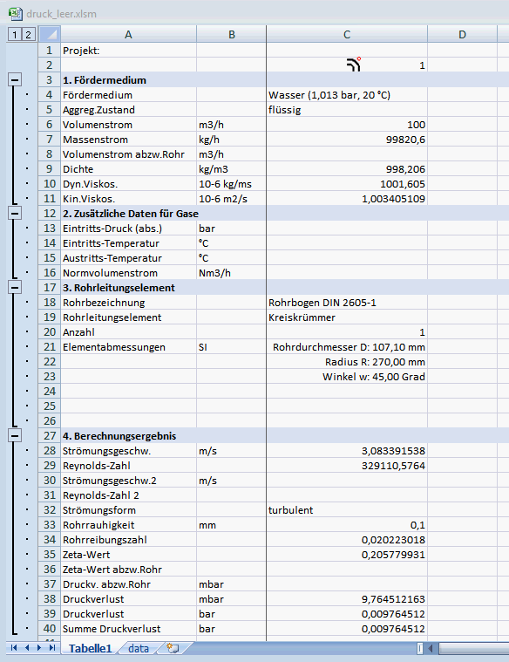The height and width of the screenshot is (662, 509).
Task: Collapse the 1. Fördermedium outline group
Action: point(14,79)
